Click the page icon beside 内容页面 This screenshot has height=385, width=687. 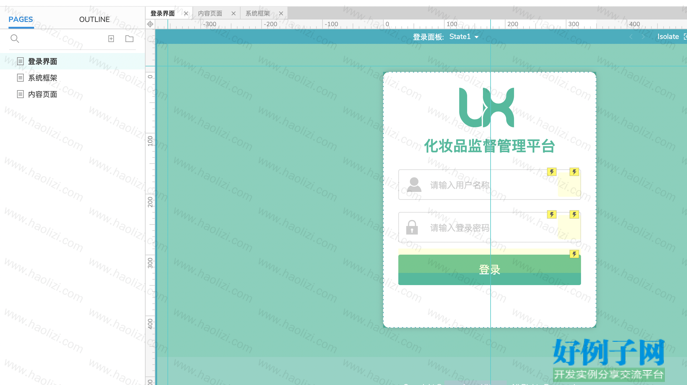tap(20, 94)
